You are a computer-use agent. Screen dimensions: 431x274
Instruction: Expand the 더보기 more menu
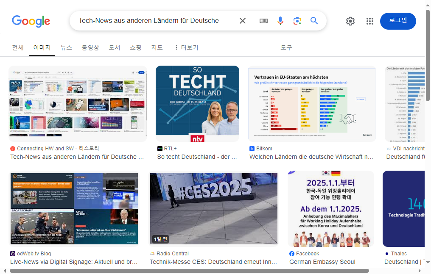(186, 47)
